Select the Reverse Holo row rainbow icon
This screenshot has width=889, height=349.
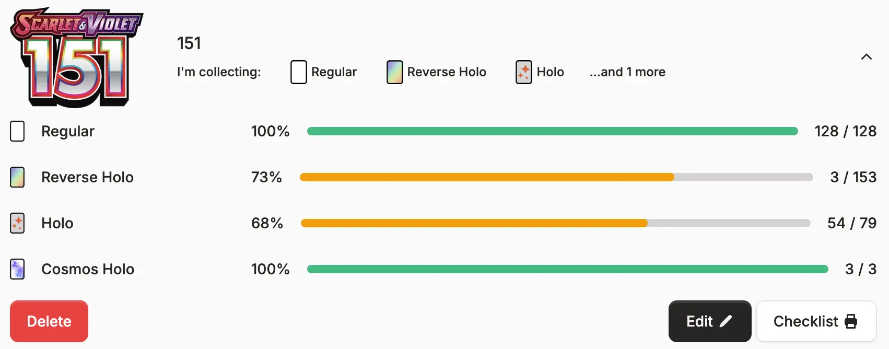(17, 177)
